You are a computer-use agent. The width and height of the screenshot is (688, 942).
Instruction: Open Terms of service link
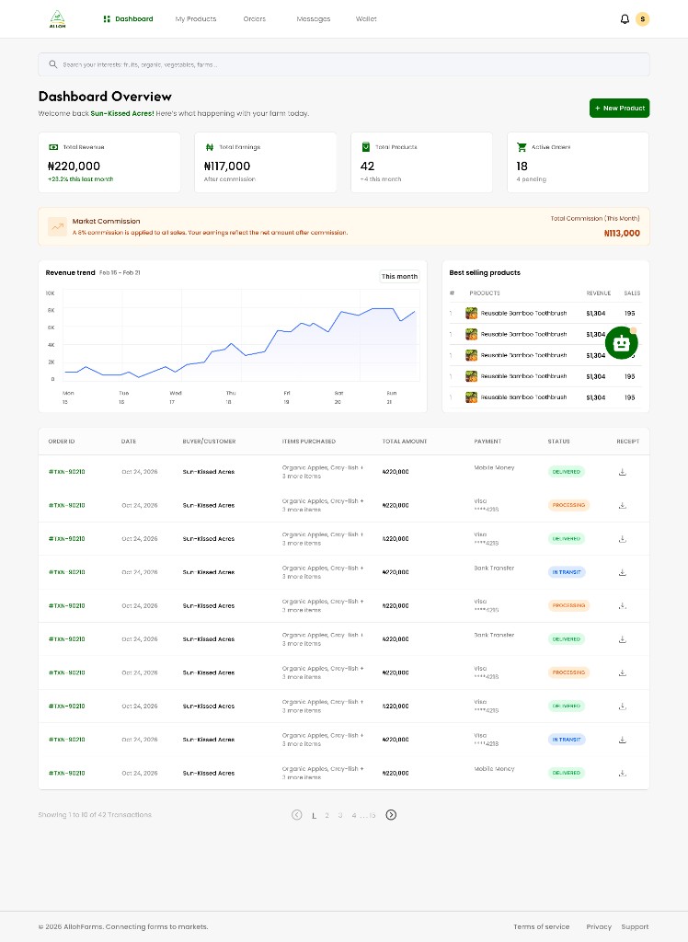[x=542, y=926]
